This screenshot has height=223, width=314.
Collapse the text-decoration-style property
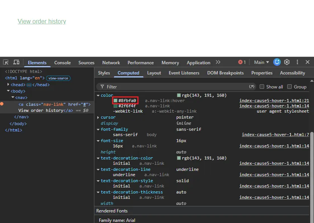pos(98,181)
